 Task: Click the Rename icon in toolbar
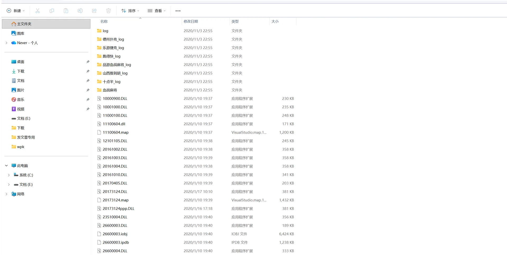tap(80, 11)
